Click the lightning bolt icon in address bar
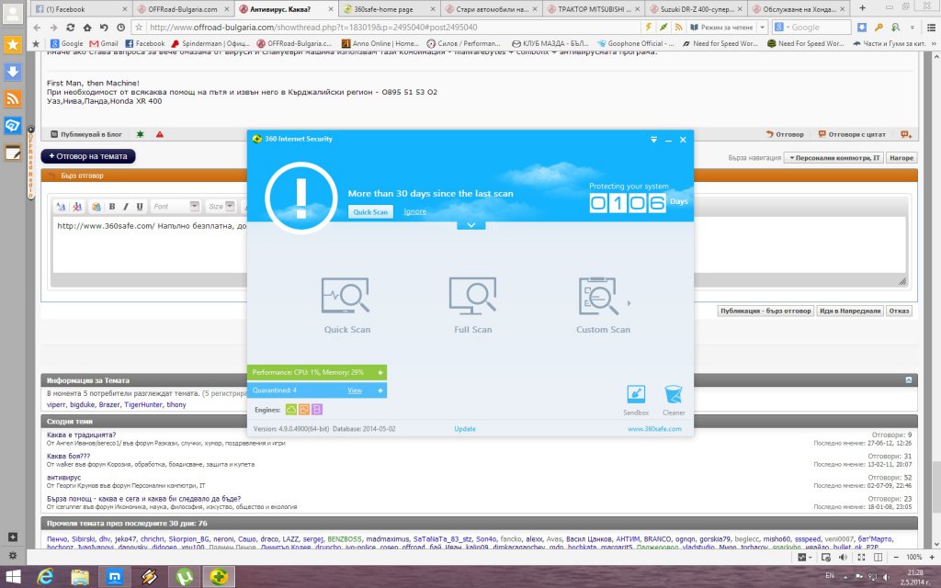Screen dimensions: 941x588 tap(649, 27)
